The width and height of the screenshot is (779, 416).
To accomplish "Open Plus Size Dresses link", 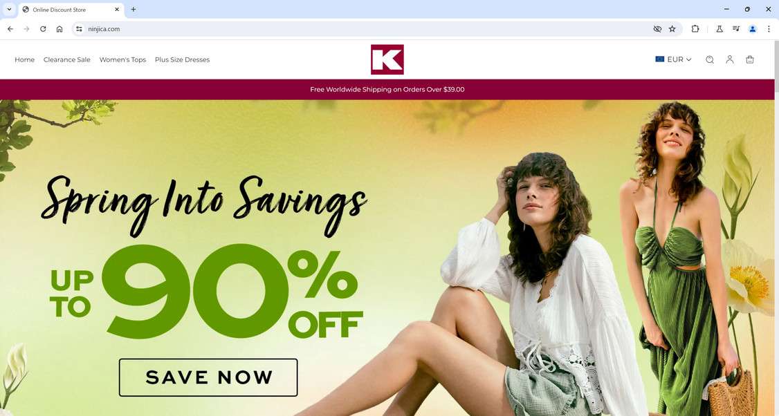I will pos(183,59).
